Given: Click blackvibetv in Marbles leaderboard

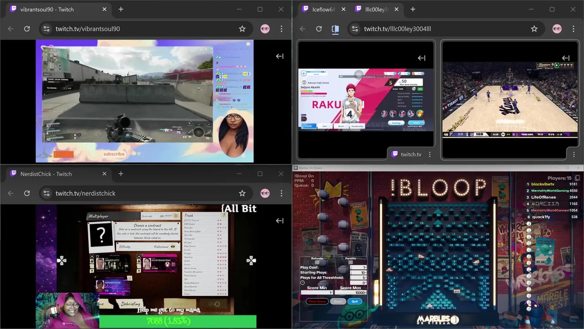Looking at the screenshot, I should coord(543,184).
